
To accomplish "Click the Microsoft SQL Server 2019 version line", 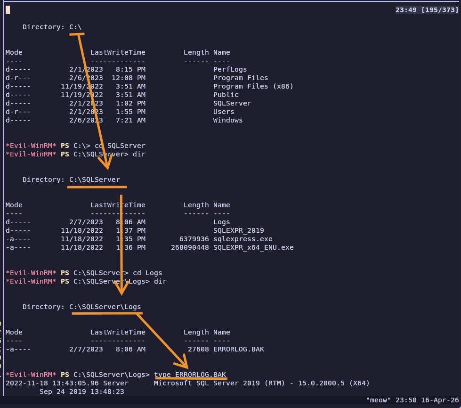I will click(x=261, y=384).
